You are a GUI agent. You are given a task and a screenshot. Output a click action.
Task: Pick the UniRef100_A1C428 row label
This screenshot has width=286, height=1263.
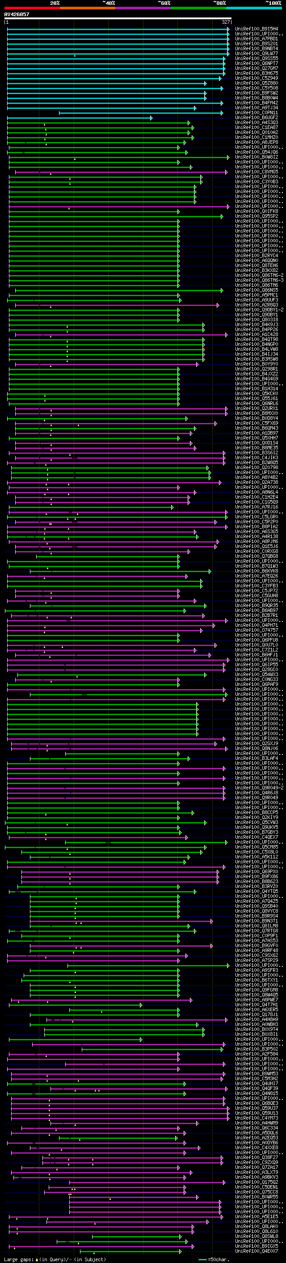pos(257,334)
